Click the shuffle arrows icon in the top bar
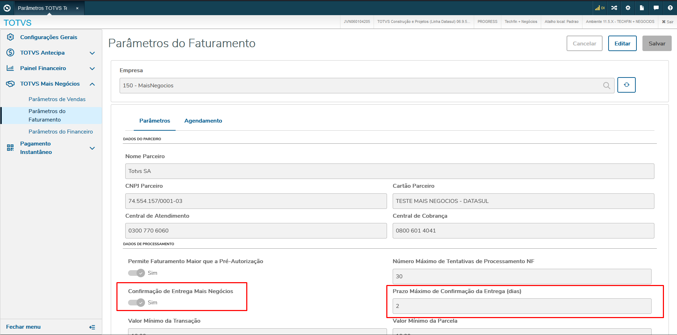 pos(614,8)
